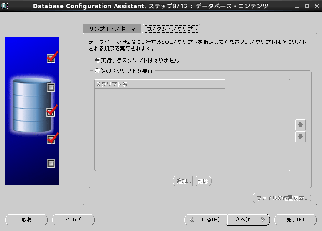Click 完了(F) finish button

(296, 219)
